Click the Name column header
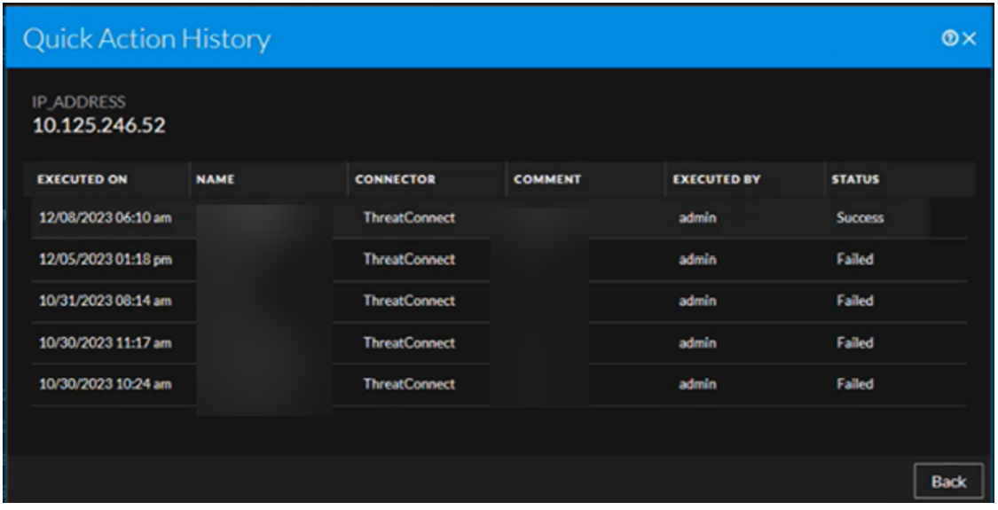This screenshot has width=998, height=510. point(215,179)
